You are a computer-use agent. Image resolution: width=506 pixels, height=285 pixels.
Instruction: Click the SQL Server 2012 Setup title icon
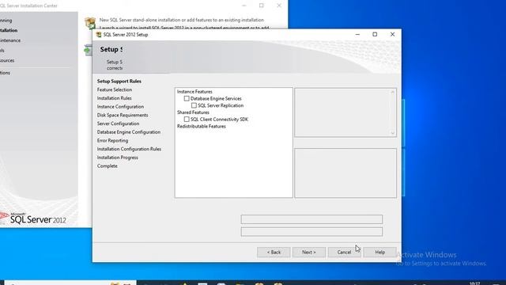pos(99,35)
